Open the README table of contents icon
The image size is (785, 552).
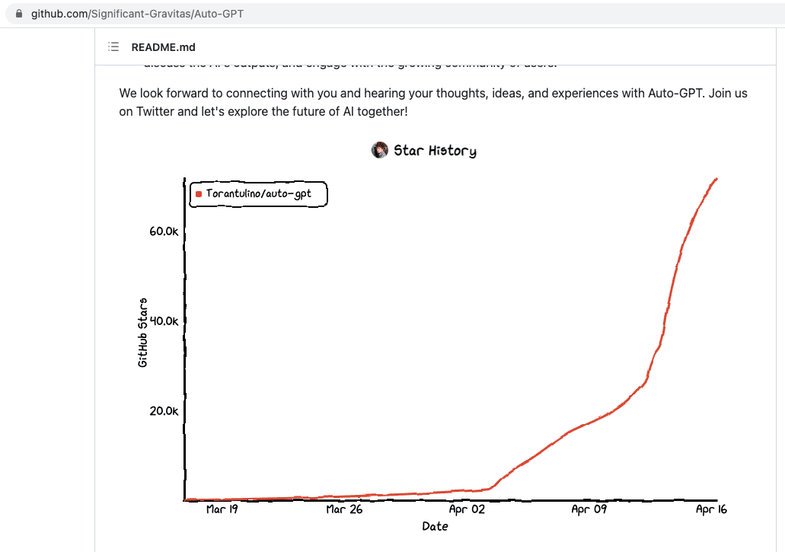(113, 47)
